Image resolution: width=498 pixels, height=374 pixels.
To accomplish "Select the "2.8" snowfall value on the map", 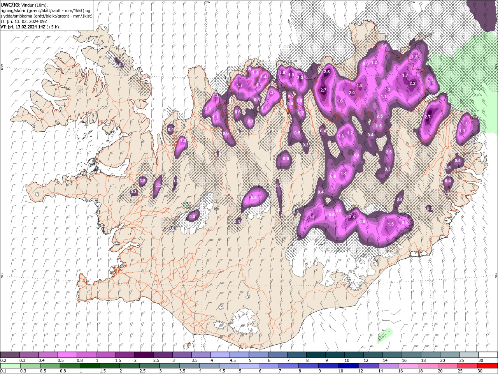I will click(x=327, y=72).
